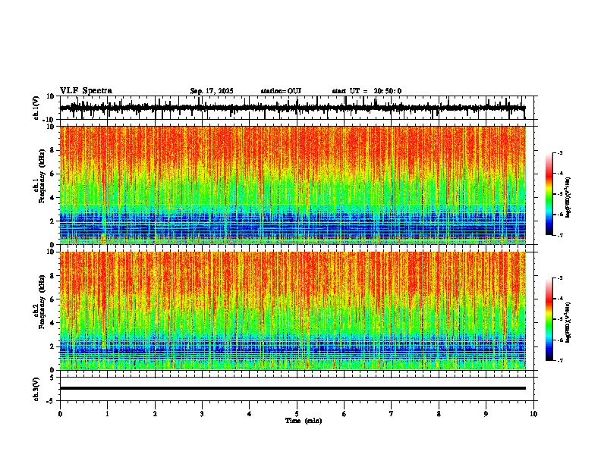Screen dimensions: 601x464
Task: Click time tick label "4" on bottom axis
Action: tap(250, 414)
